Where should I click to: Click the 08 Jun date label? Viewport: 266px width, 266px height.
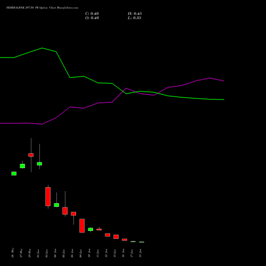[72, 253]
